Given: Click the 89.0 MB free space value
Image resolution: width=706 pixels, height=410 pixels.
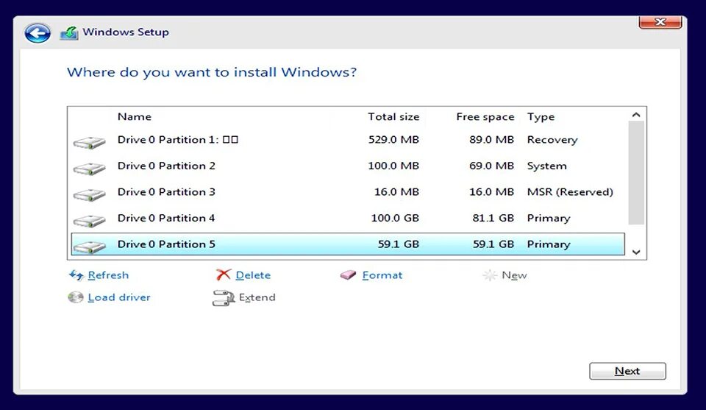Looking at the screenshot, I should pyautogui.click(x=491, y=140).
